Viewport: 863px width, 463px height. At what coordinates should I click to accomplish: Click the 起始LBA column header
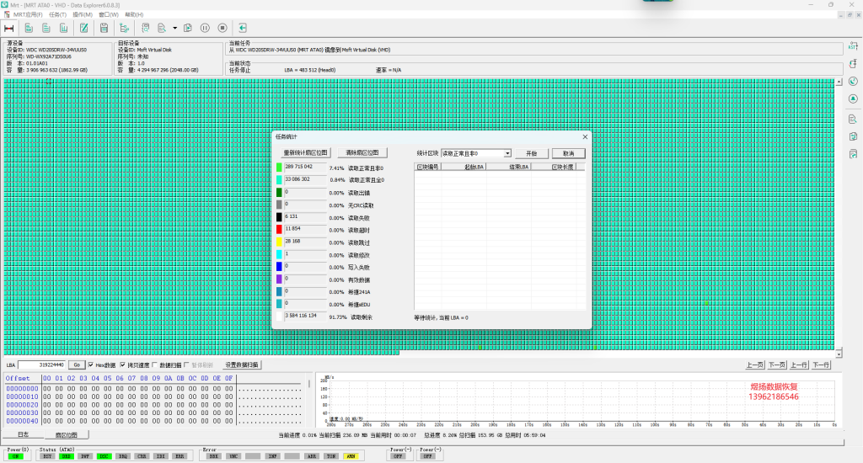click(464, 167)
